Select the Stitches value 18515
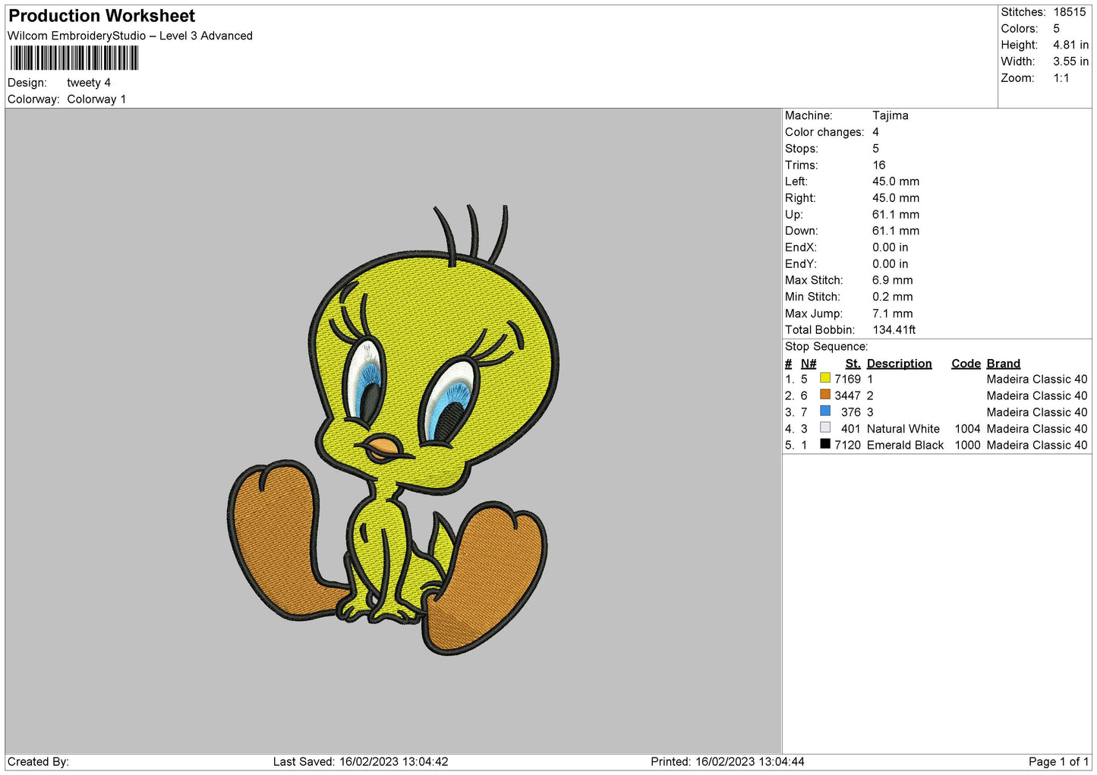Viewport: 1097px width, 775px height. coord(1069,12)
